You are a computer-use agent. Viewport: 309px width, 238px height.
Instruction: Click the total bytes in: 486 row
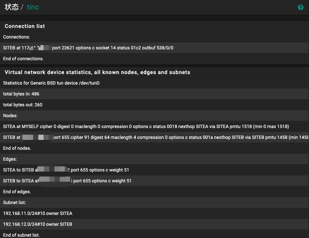tap(21, 94)
